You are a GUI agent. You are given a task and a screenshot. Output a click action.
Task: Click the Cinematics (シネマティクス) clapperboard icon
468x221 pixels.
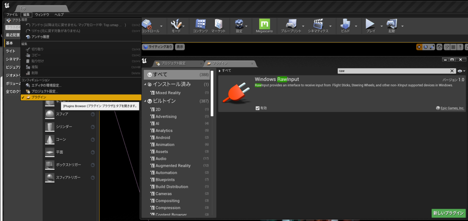click(x=318, y=24)
